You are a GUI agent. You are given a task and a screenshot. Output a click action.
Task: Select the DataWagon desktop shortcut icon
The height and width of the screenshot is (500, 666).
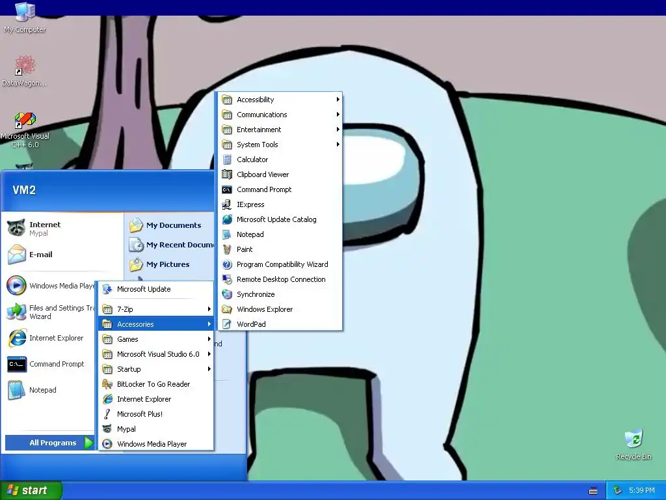click(25, 70)
